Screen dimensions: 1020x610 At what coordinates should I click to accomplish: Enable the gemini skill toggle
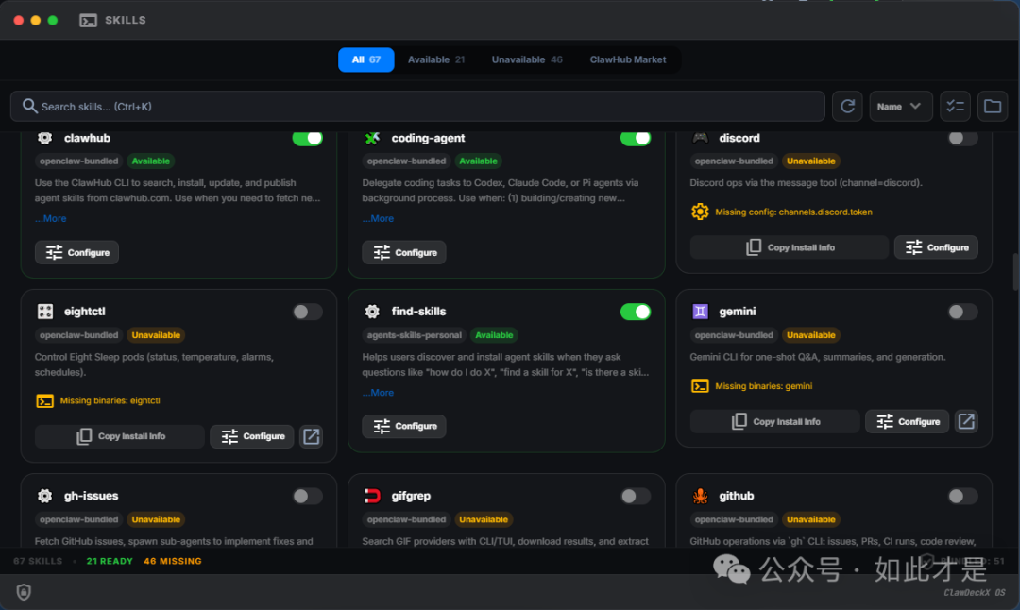tap(962, 312)
